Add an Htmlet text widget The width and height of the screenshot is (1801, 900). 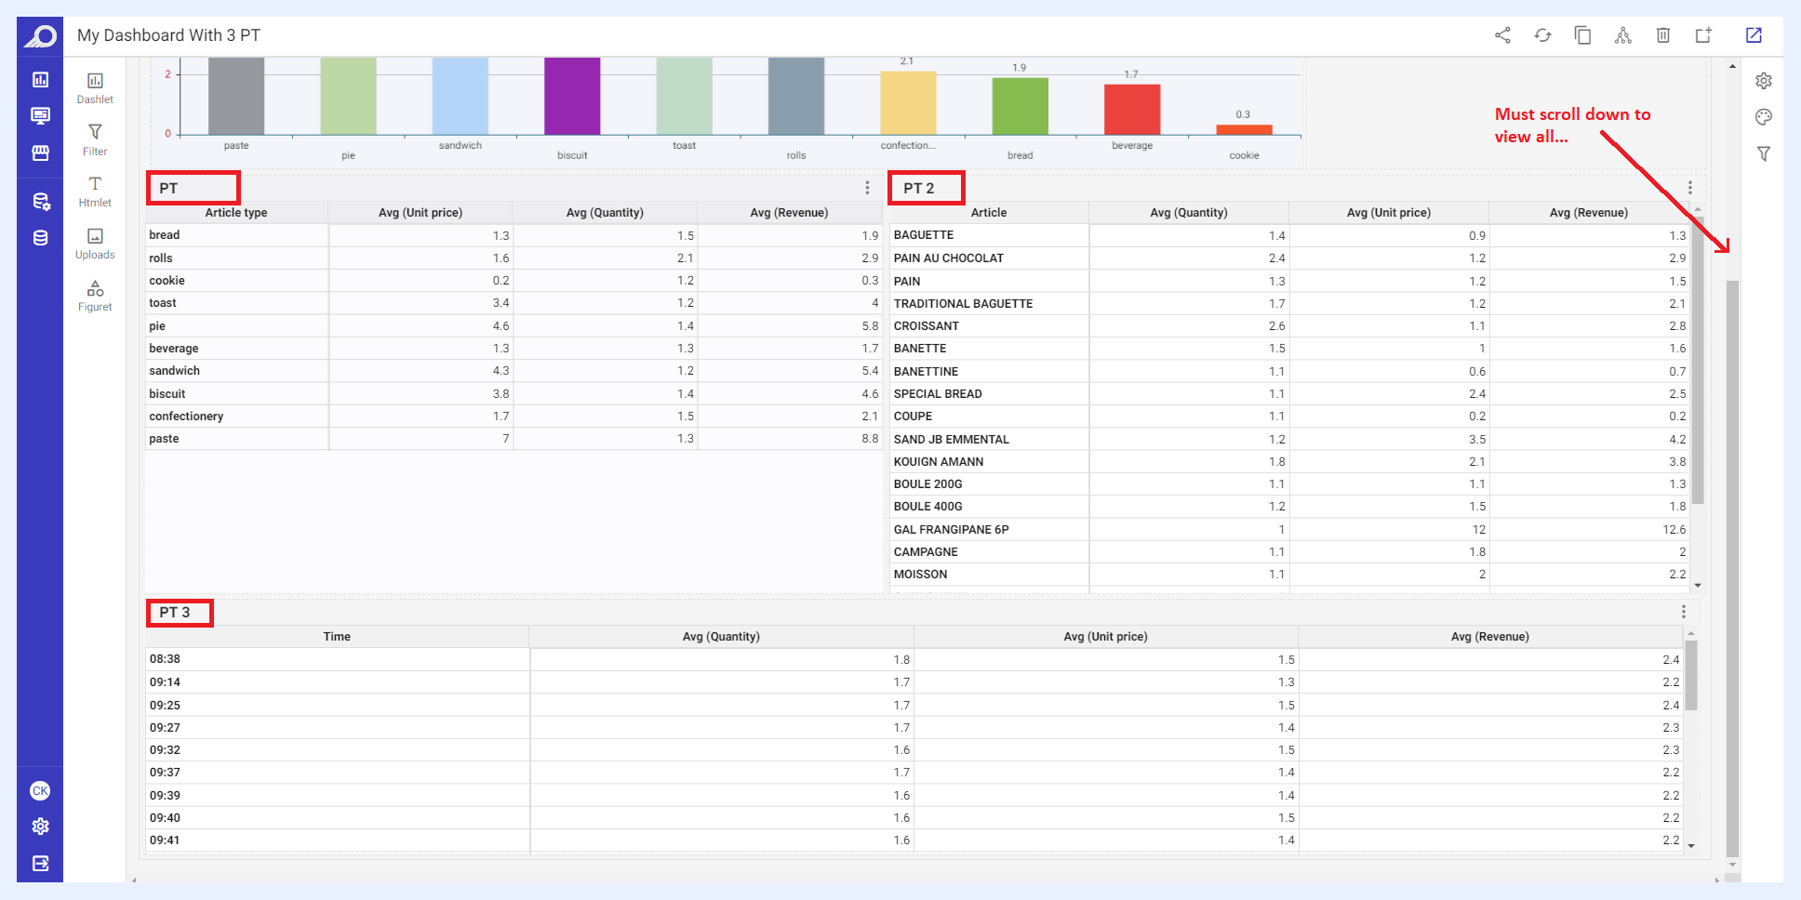(x=95, y=192)
